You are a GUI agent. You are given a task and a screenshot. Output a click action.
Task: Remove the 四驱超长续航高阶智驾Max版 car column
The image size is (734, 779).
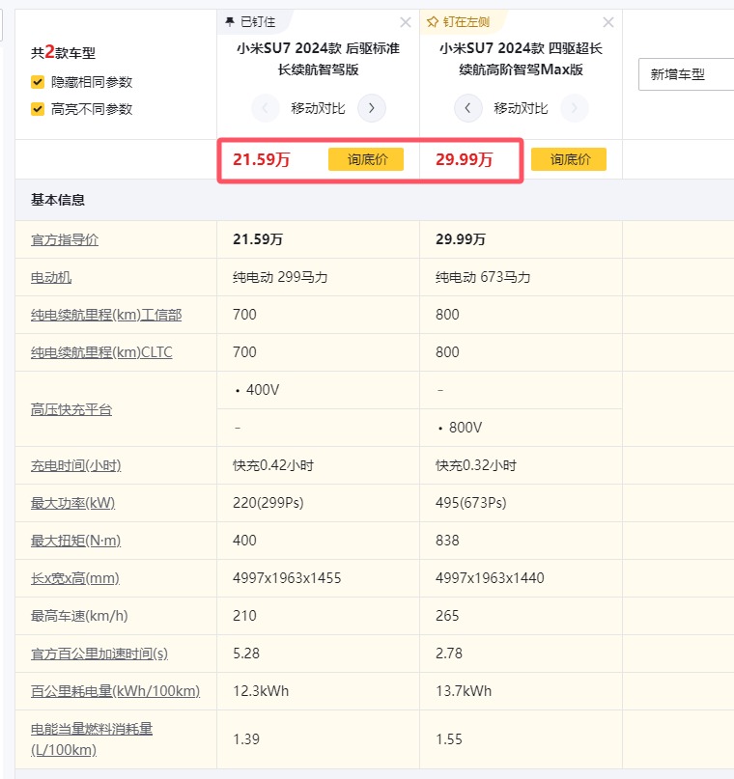607,22
